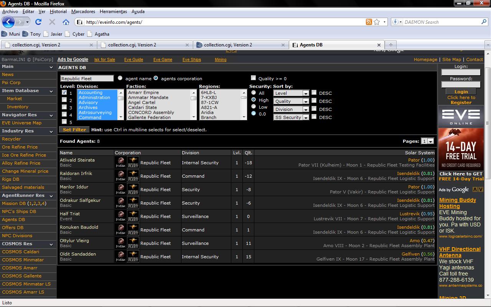Click Republic Fleet logo in Ottylur Vleirg row
This screenshot has height=307, width=491.
click(133, 243)
